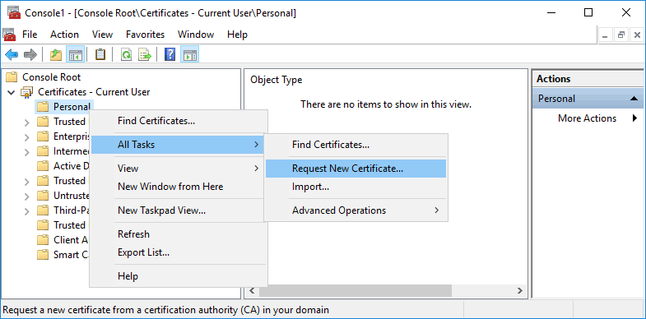The width and height of the screenshot is (646, 319).
Task: Click the Console Root folder icon
Action: coord(12,77)
